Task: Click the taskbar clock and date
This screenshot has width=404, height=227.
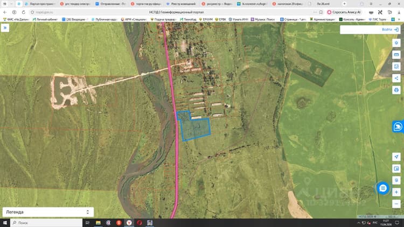Action: (386, 223)
